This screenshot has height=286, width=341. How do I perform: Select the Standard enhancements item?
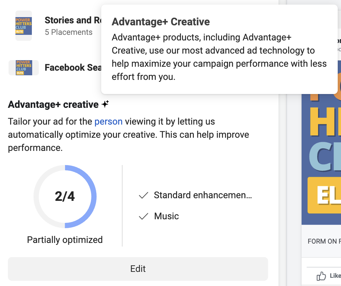point(195,195)
